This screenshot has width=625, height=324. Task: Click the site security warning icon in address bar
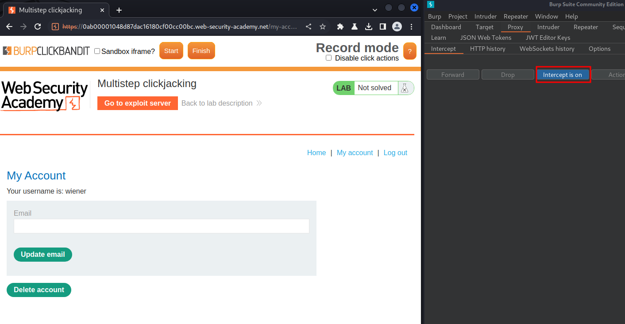click(x=55, y=27)
